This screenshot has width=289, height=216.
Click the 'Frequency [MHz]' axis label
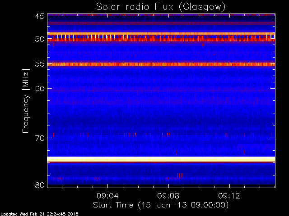click(26, 101)
